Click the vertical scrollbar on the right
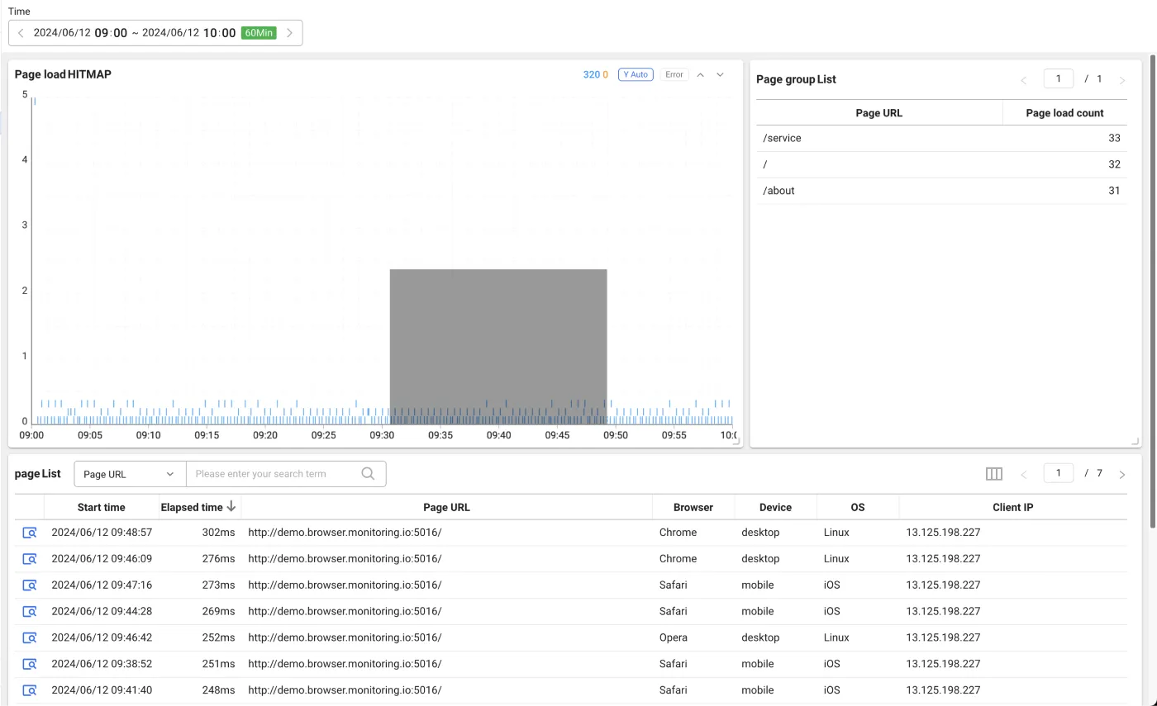Viewport: 1157px width, 706px height. pos(1153,293)
